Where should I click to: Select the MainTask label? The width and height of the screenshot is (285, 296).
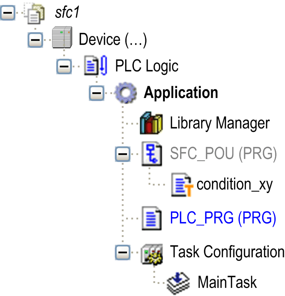pyautogui.click(x=227, y=283)
